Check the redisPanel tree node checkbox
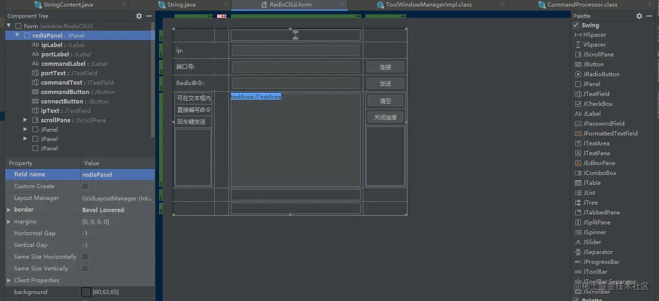Viewport: 659px width, 301px height. tap(27, 36)
